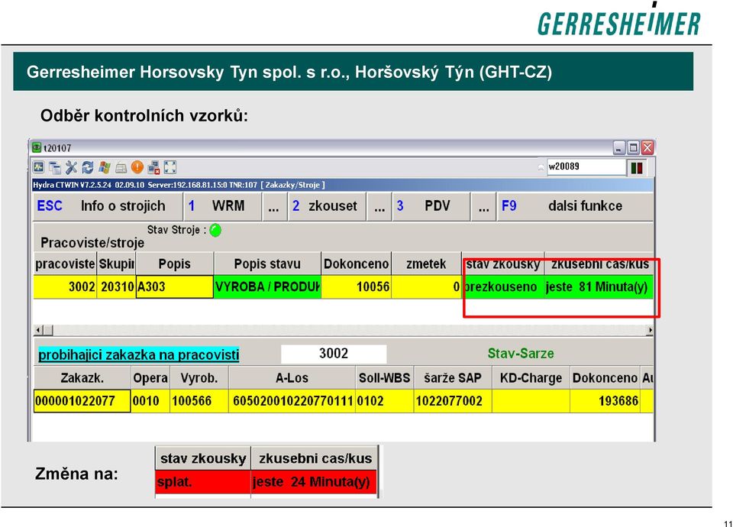Select the 20310 Skupin cell
Image resolution: width=733 pixels, height=527 pixels.
pos(116,286)
